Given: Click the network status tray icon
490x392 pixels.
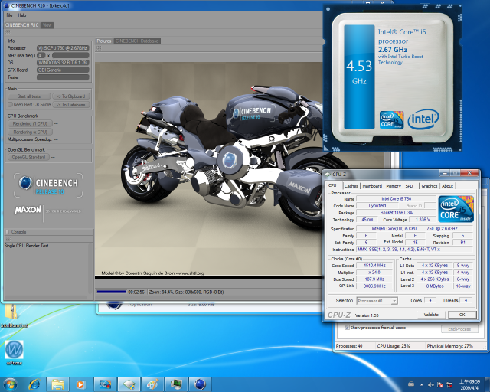Looking at the screenshot, I should [x=449, y=384].
